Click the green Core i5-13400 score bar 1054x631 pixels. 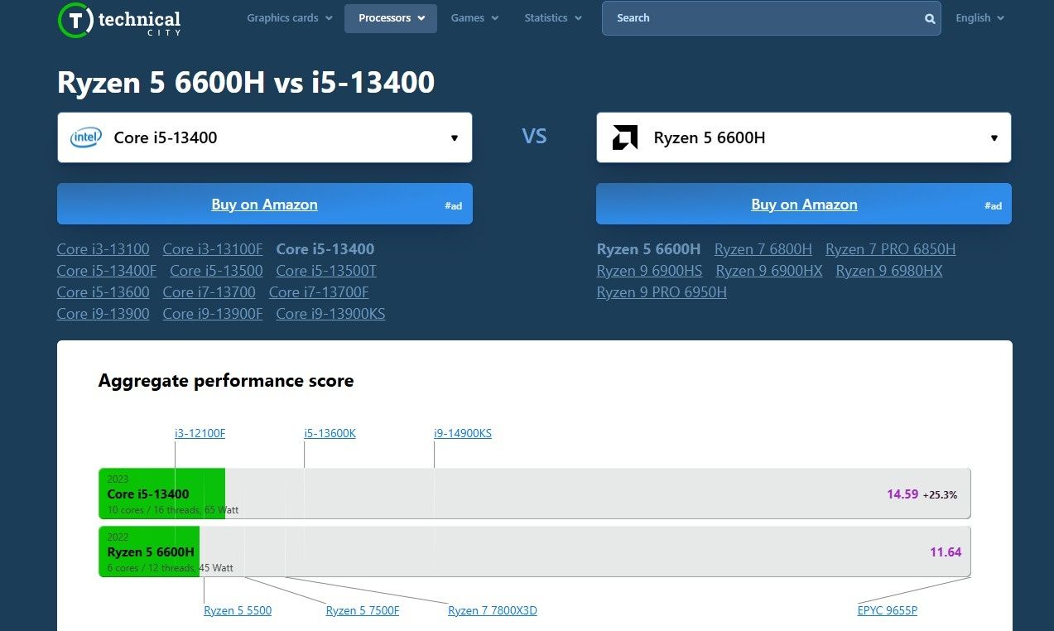(162, 494)
